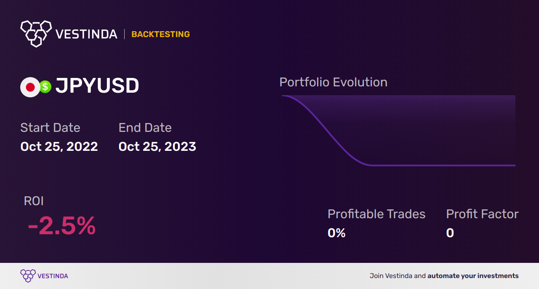Click the End Date label
Screen dimensions: 539x289
pyautogui.click(x=145, y=128)
